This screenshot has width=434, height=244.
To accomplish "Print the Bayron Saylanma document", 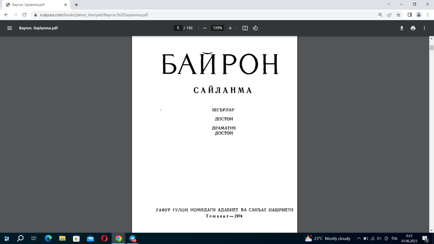I will pyautogui.click(x=413, y=28).
